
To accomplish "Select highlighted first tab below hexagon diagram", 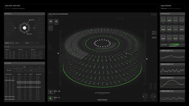I will point(9,43).
